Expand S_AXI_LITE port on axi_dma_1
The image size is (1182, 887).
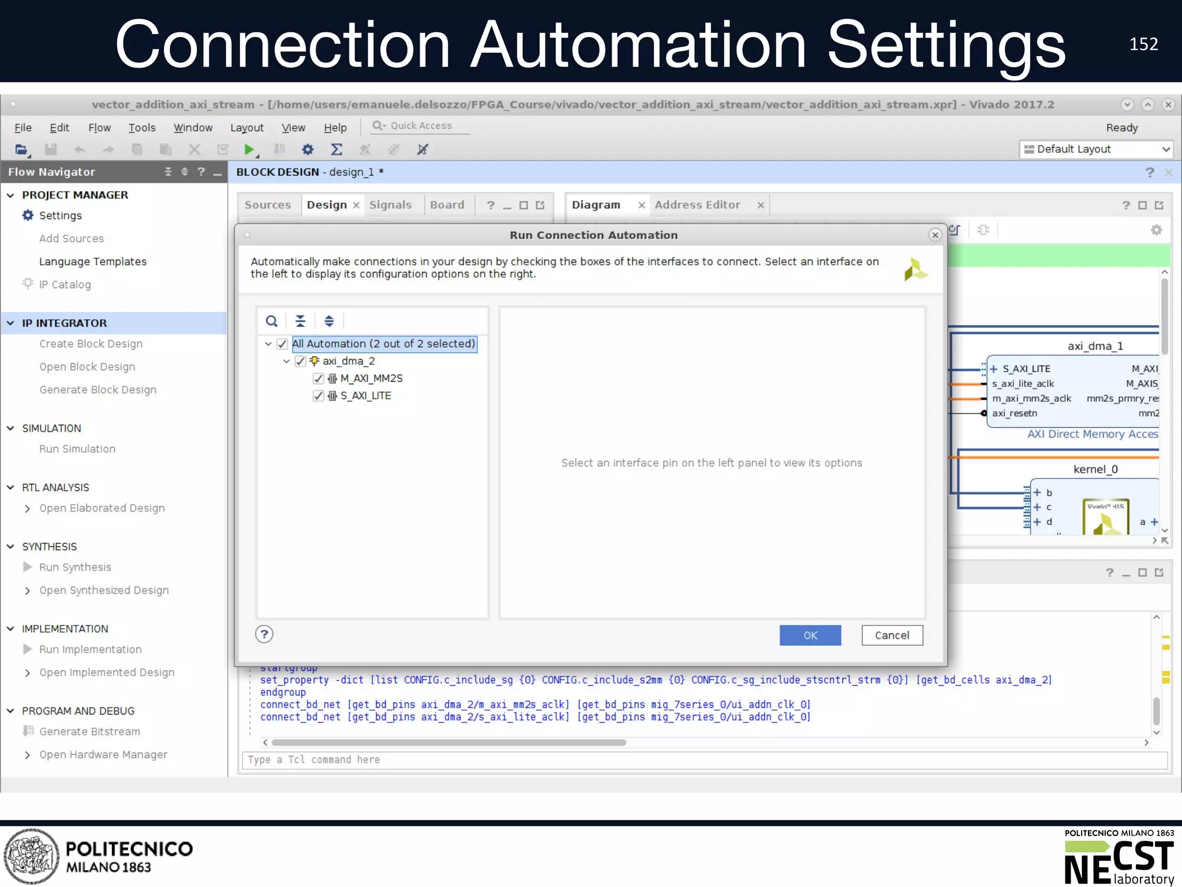[994, 369]
